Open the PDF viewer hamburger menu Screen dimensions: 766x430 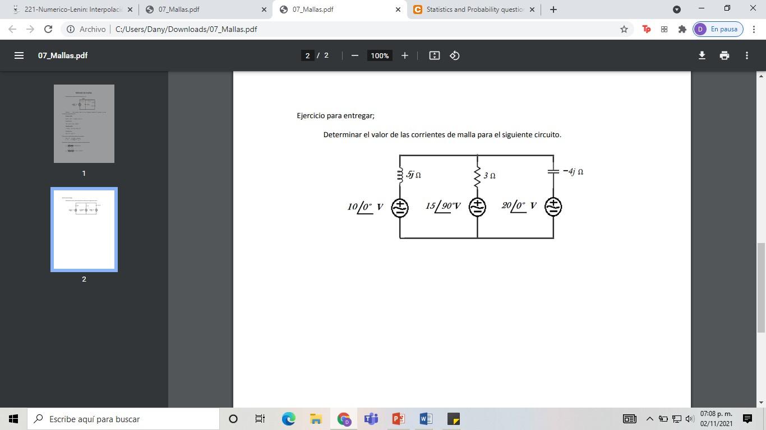(x=19, y=55)
